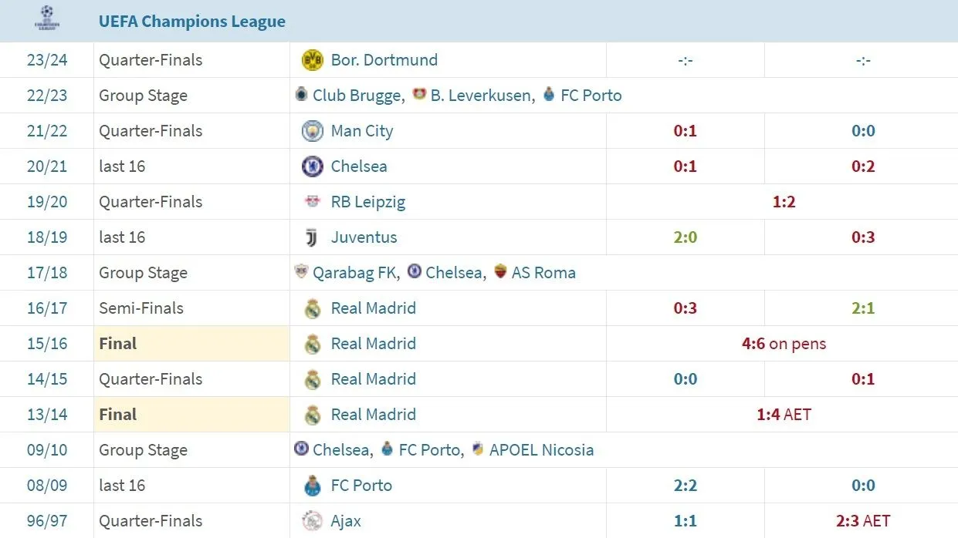Click the Ajax club crest

(x=312, y=520)
